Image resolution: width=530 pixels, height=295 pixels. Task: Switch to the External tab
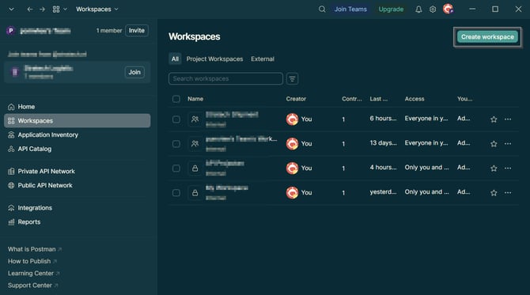263,59
